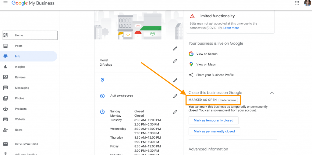Click the storefront cover illustration
Image resolution: width=312 pixels, height=155 pixels.
[139, 25]
